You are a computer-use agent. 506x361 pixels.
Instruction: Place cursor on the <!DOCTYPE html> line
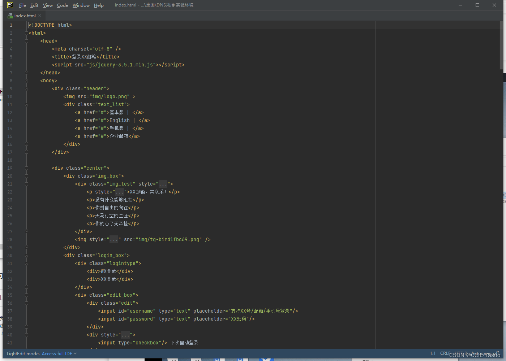pos(50,25)
